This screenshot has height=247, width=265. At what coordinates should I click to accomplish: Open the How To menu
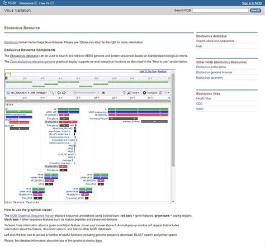tap(46, 3)
